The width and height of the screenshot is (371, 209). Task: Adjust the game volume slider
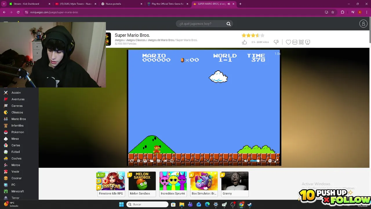pos(257,161)
